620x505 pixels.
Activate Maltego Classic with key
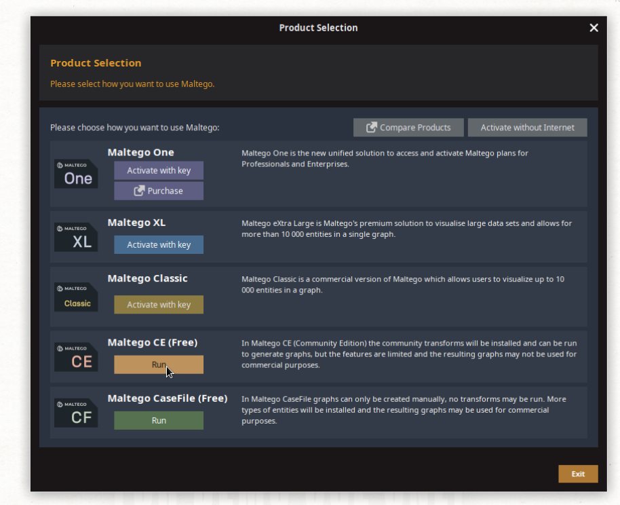[159, 305]
